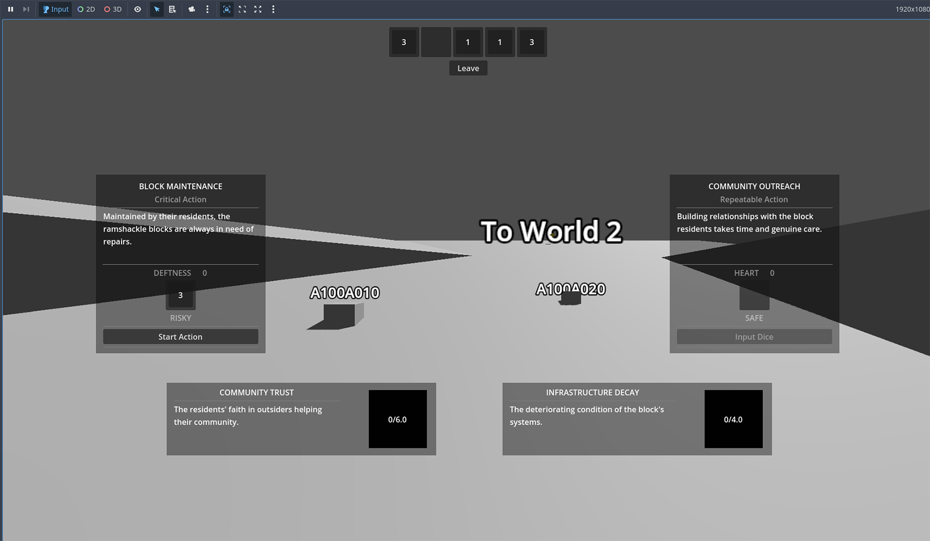930x541 pixels.
Task: Switch to 3D node selection mode
Action: [113, 9]
